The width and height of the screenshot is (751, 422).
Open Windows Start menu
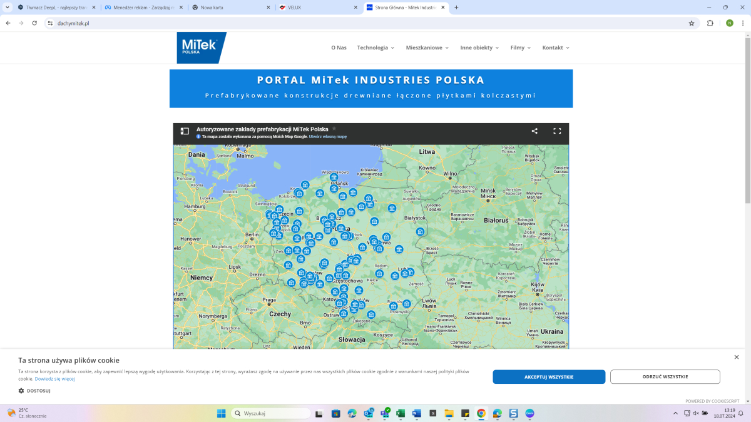221,413
